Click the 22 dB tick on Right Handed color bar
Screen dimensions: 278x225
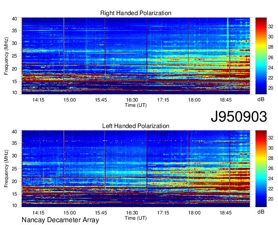point(271,78)
